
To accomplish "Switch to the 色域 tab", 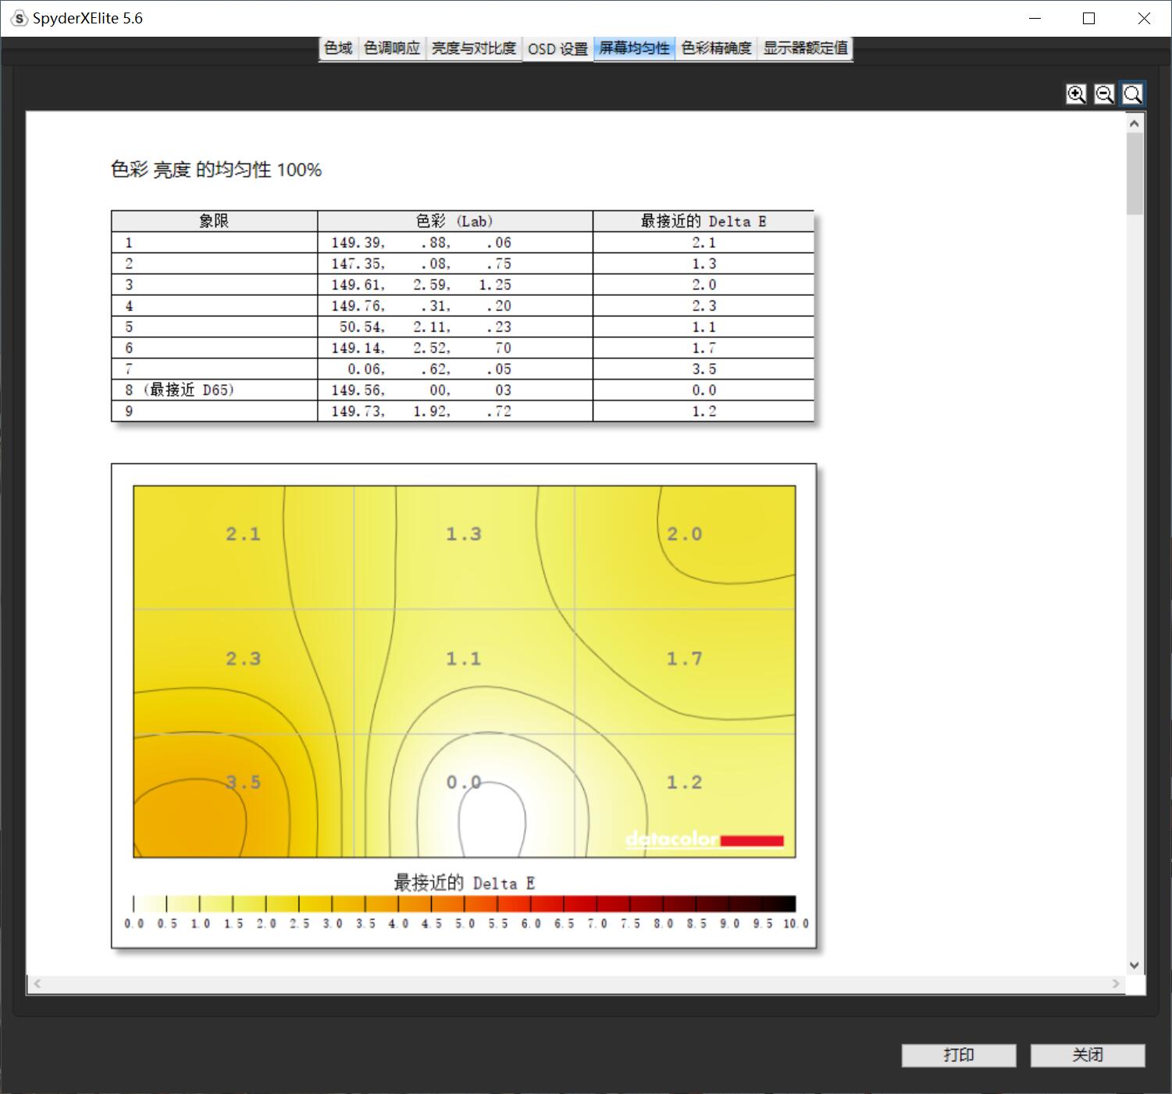I will (338, 48).
